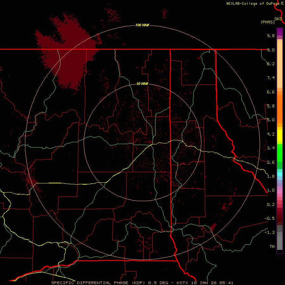Viewport: 285px width, 285px height.
Task: Pick the light peach segment of the color scale
Action: pyautogui.click(x=280, y=65)
